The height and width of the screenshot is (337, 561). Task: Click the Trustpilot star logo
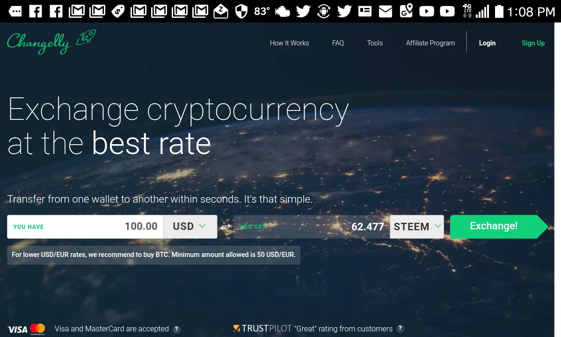click(x=236, y=328)
